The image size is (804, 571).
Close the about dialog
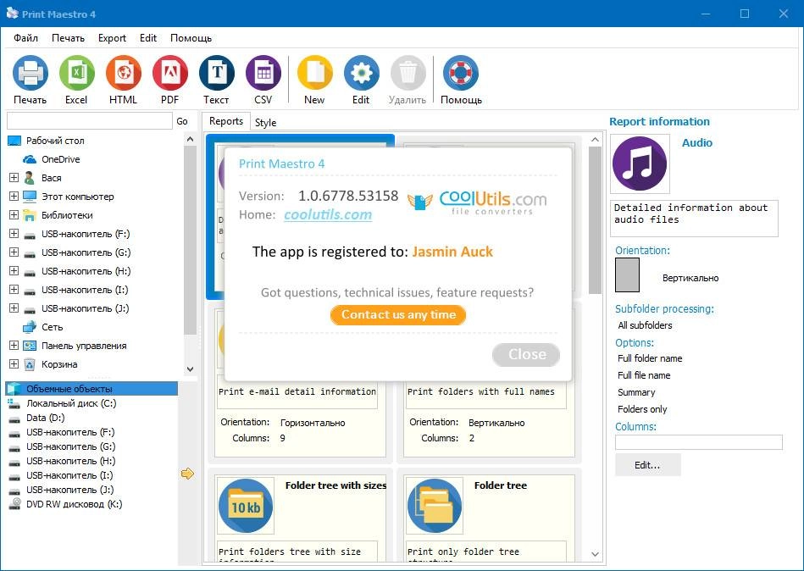tap(526, 354)
